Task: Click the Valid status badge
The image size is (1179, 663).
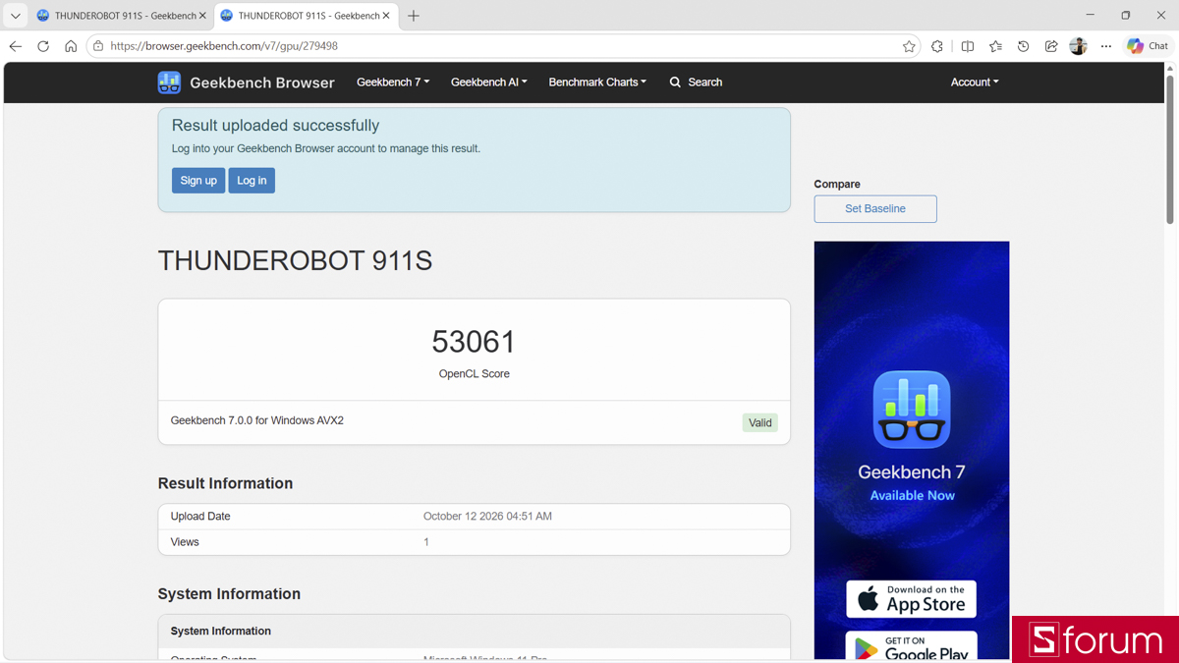Action: coord(760,422)
